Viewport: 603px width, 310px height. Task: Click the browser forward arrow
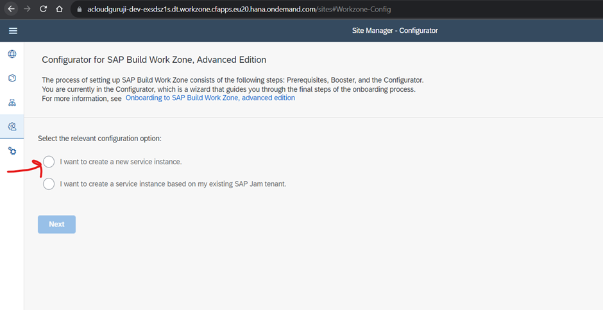(27, 10)
